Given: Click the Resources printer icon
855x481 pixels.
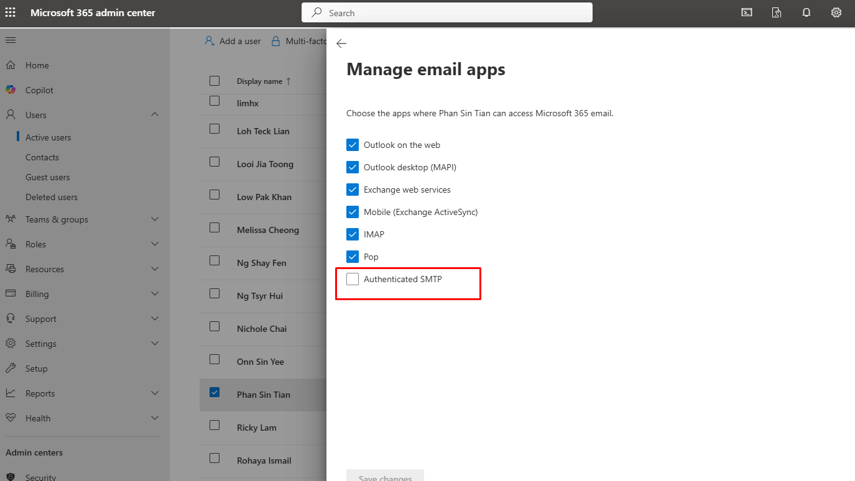Looking at the screenshot, I should [11, 269].
